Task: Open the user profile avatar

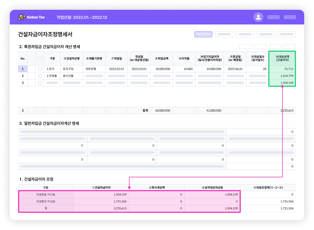Action: point(258,17)
